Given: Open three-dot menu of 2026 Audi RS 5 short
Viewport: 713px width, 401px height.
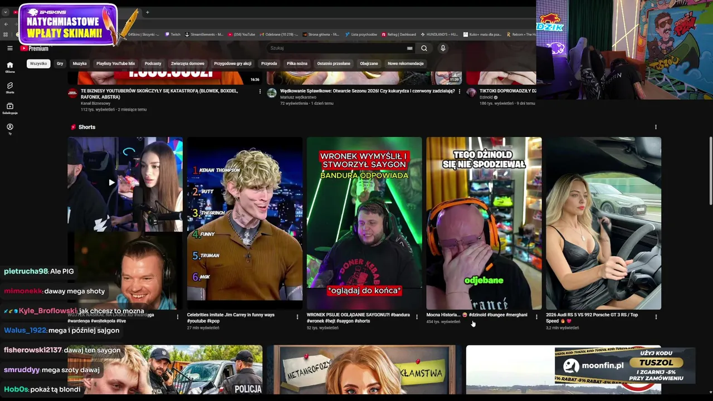Looking at the screenshot, I should [x=656, y=317].
